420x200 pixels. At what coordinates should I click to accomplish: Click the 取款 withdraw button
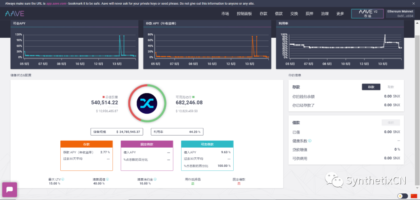(390, 87)
